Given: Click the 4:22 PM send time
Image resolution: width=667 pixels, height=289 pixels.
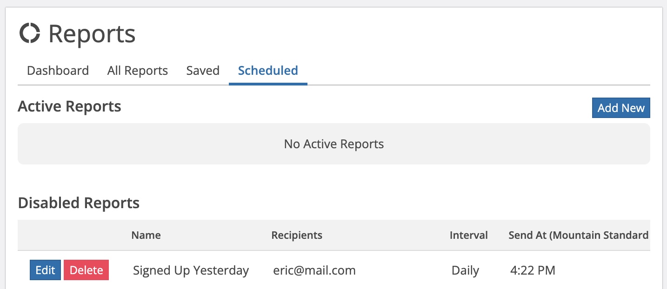Looking at the screenshot, I should point(533,270).
